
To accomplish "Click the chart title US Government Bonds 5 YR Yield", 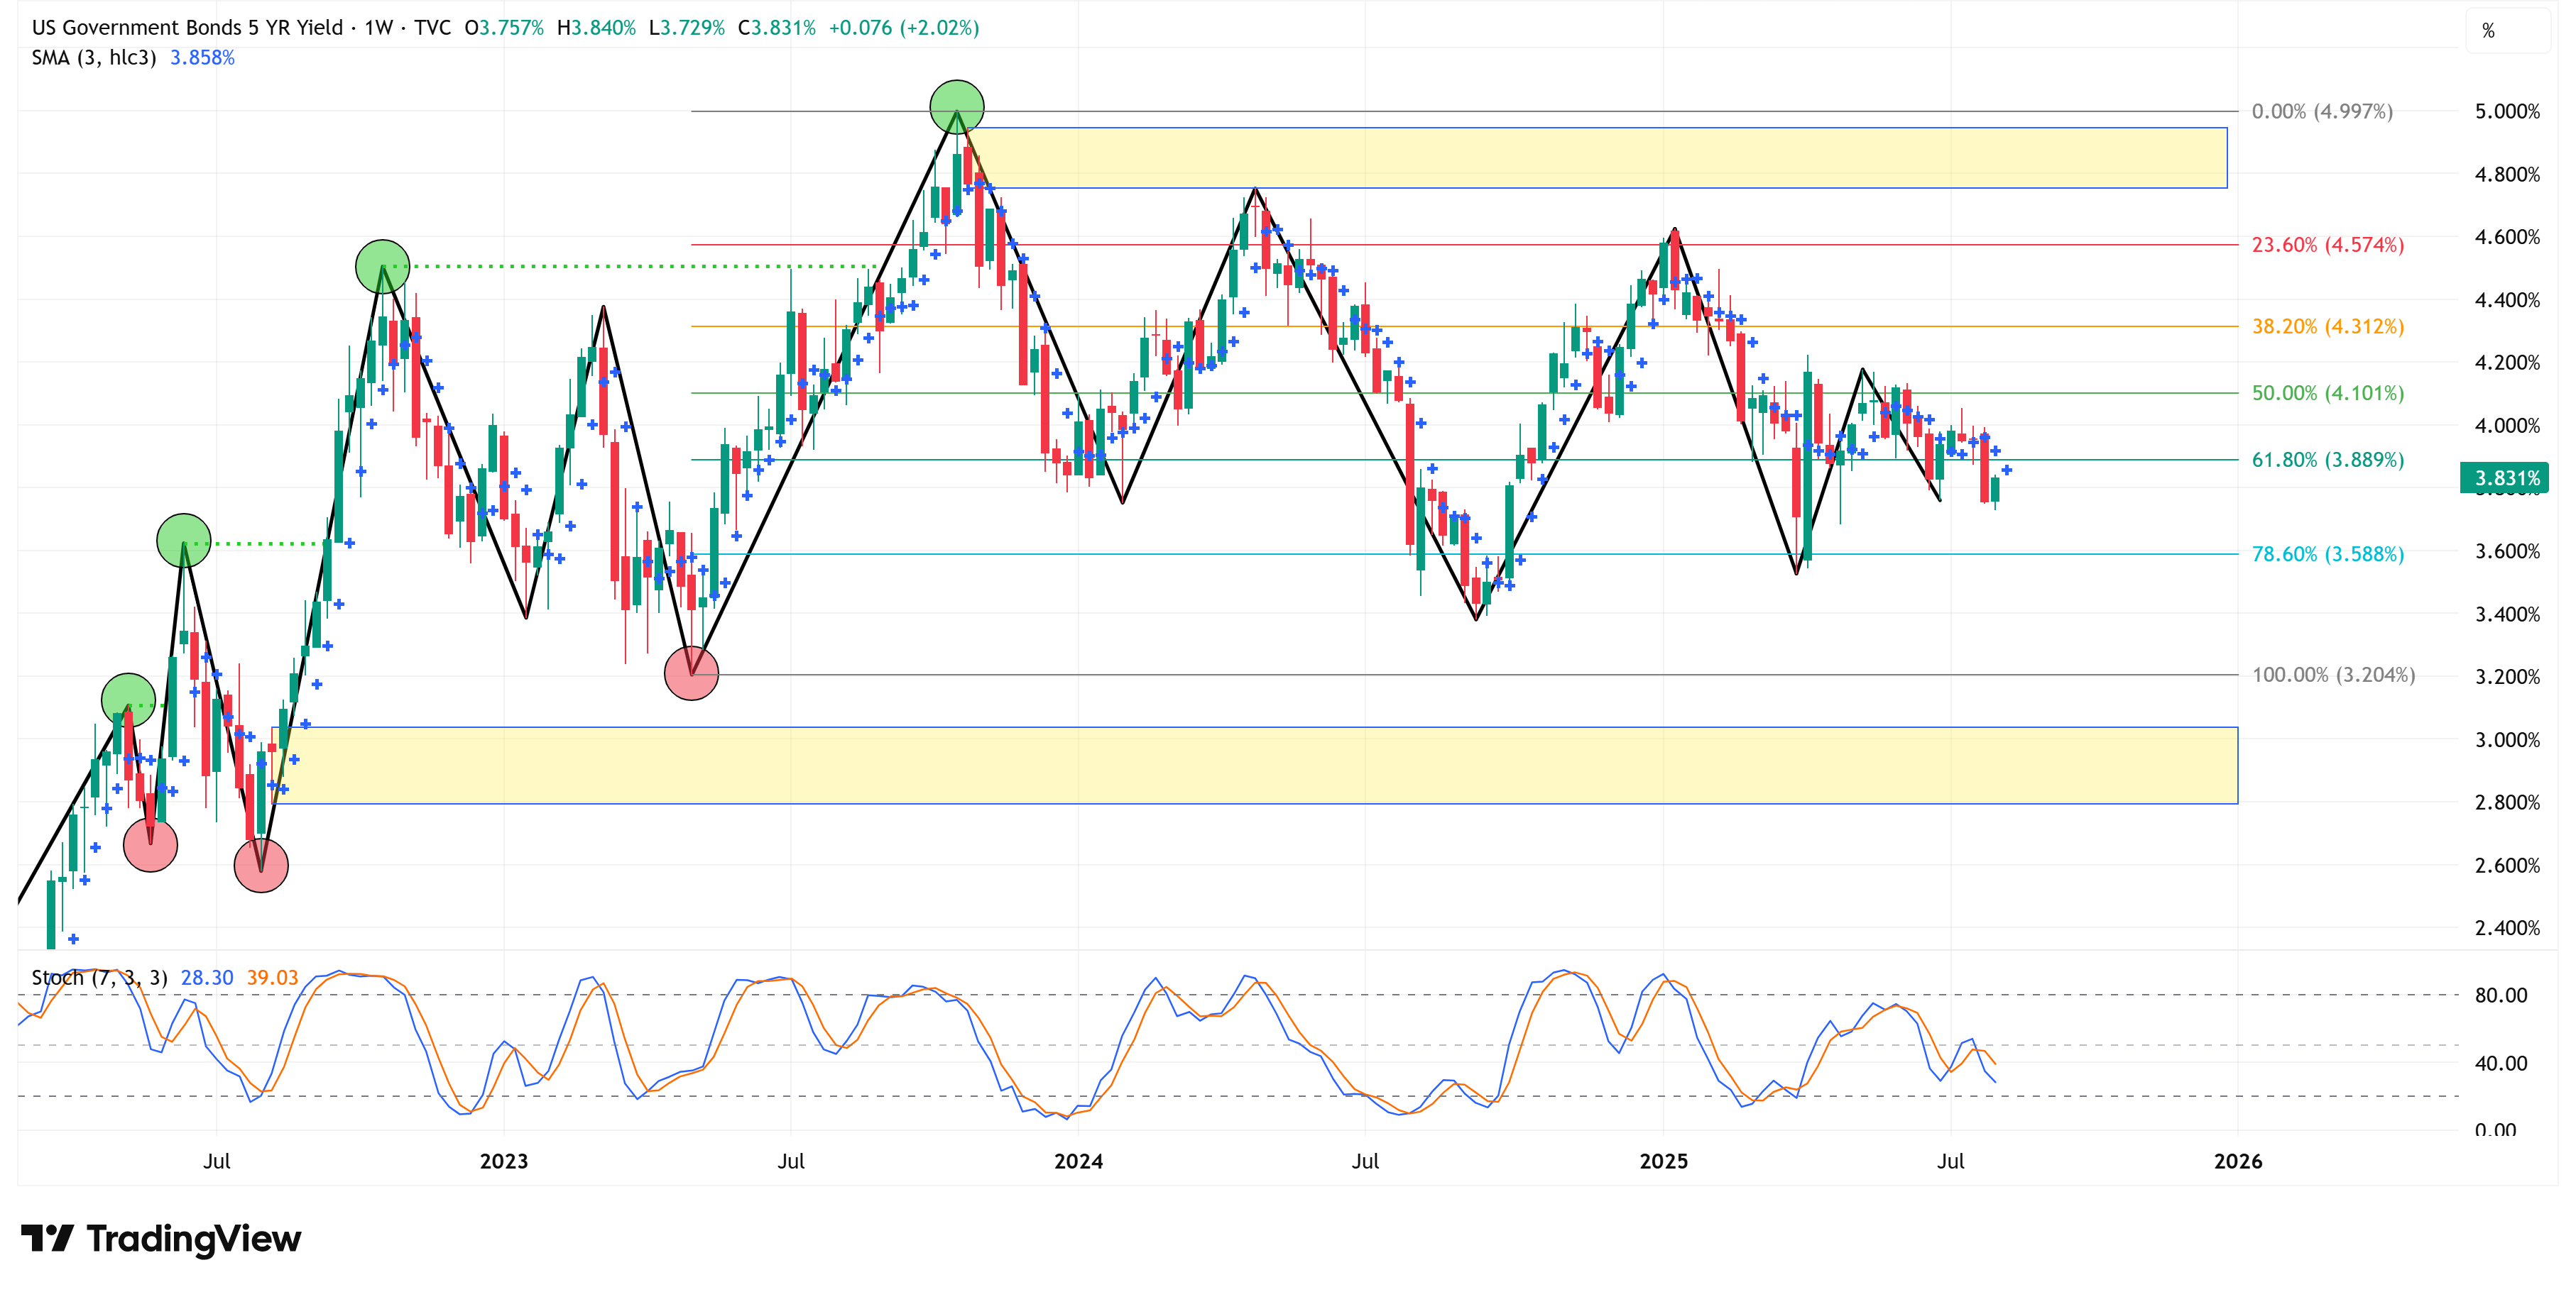I will pos(187,28).
